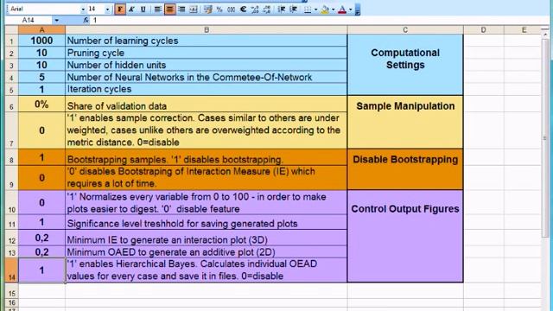553x311 pixels.
Task: Toggle bold formatting (F button)
Action: (120, 10)
